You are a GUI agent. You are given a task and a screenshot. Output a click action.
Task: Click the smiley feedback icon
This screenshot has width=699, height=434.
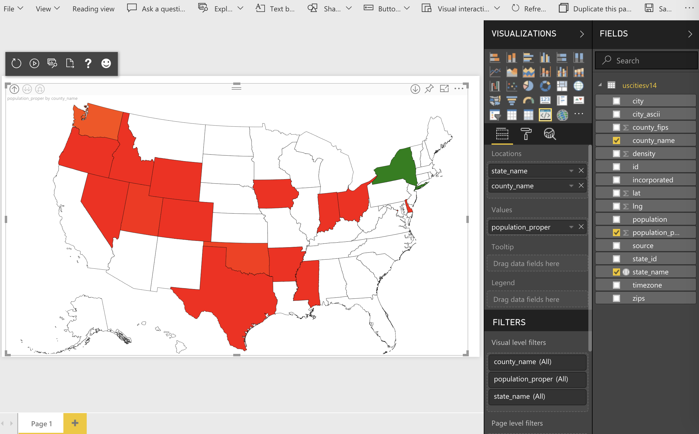pos(106,63)
